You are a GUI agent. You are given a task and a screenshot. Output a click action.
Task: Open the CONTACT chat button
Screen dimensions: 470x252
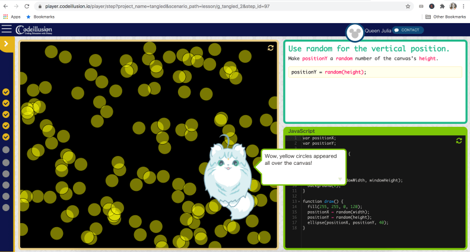(x=408, y=30)
